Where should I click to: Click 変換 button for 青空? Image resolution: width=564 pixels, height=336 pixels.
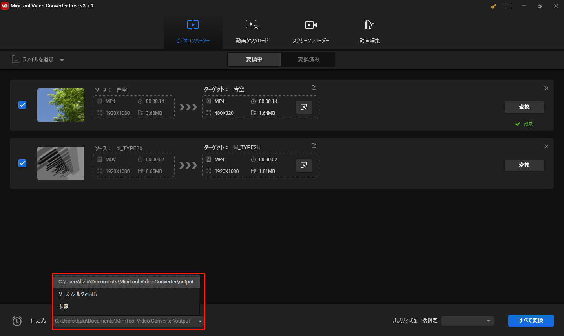click(524, 107)
